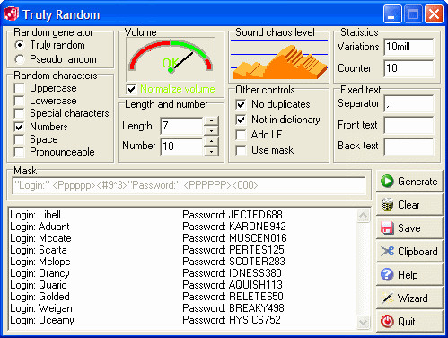The width and height of the screenshot is (448, 338).
Task: Uncheck the Numbers checkbox
Action: [20, 127]
